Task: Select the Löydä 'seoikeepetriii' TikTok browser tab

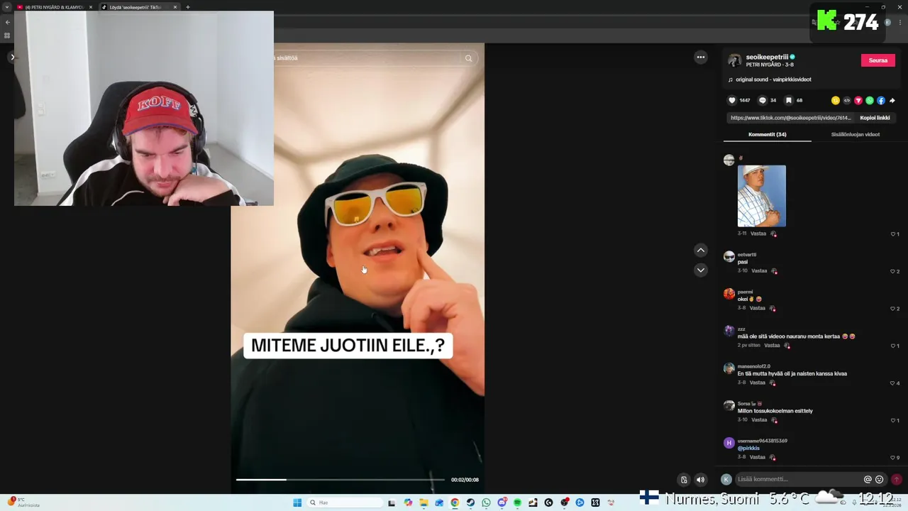Action: (139, 7)
